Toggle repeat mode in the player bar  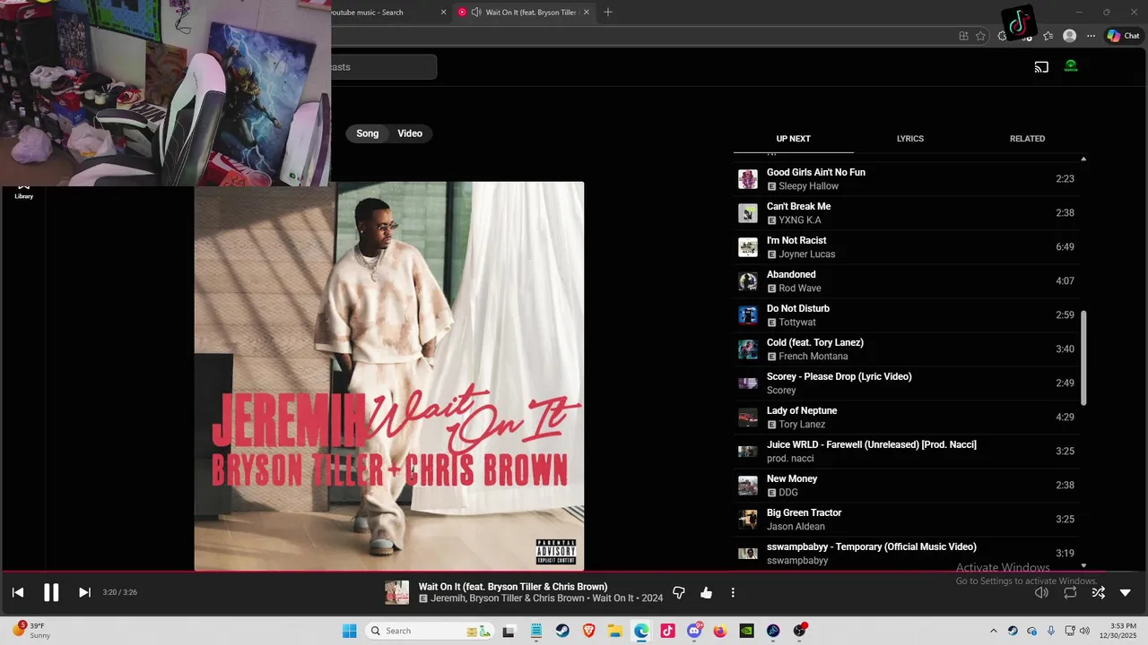point(1070,592)
